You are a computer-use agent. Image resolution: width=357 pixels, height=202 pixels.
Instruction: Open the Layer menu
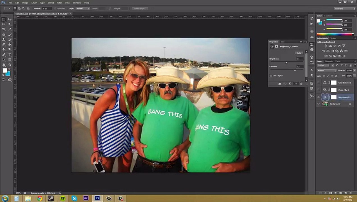pyautogui.click(x=34, y=3)
